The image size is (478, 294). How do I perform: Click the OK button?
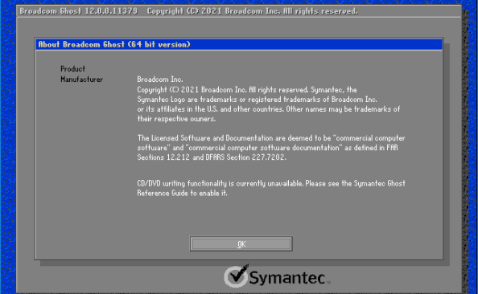tap(241, 243)
